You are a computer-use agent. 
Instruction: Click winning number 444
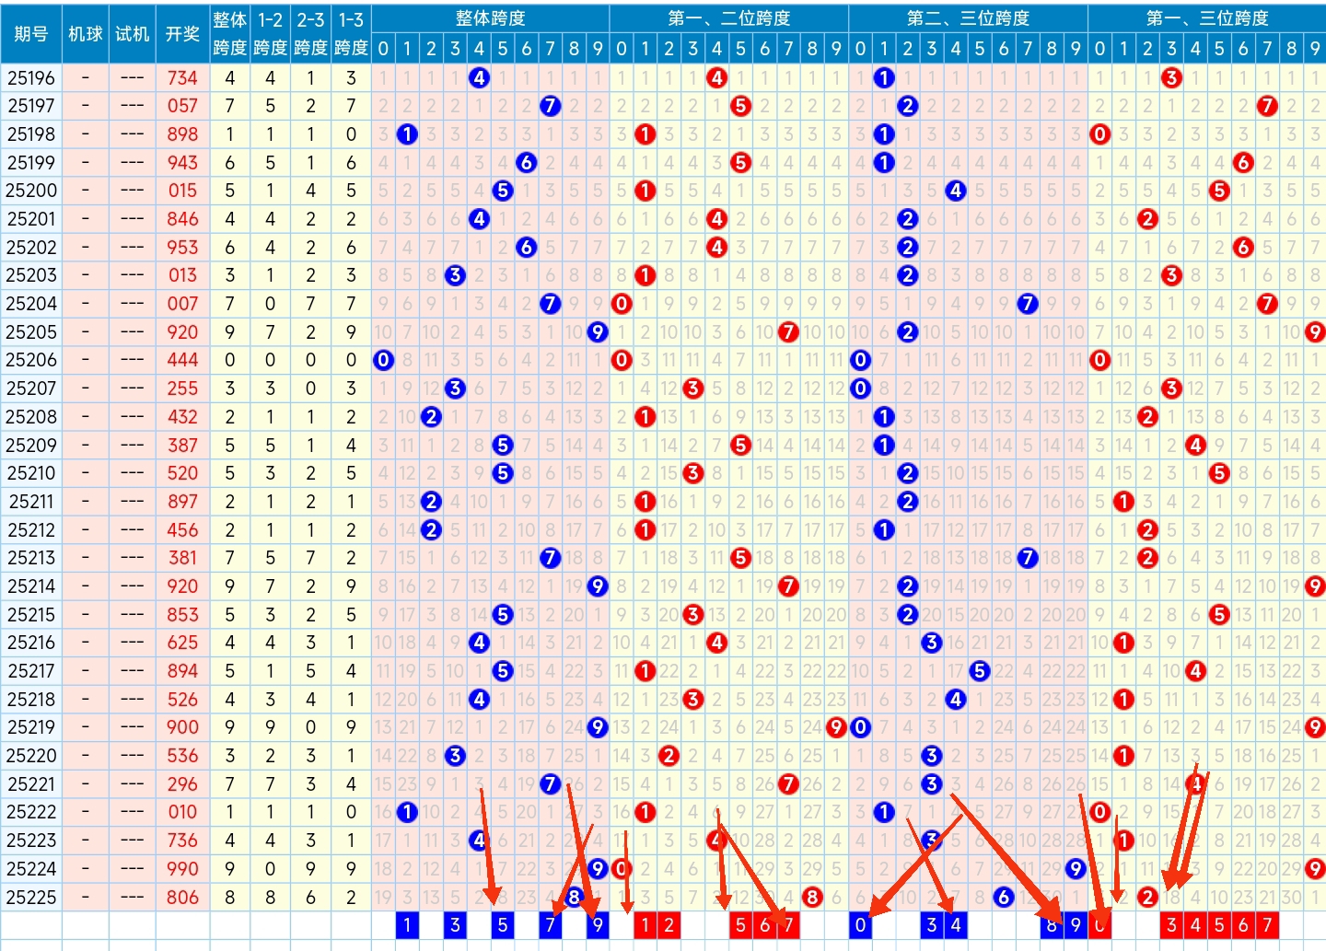coord(182,360)
